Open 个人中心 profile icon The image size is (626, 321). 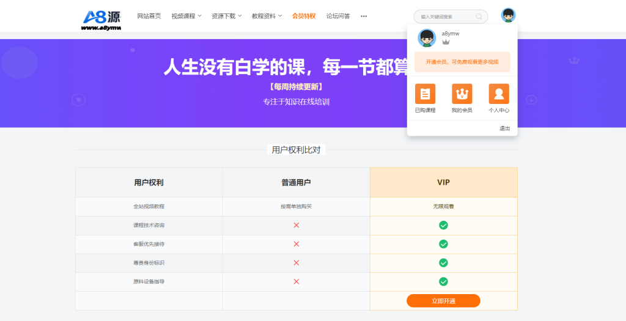[499, 94]
